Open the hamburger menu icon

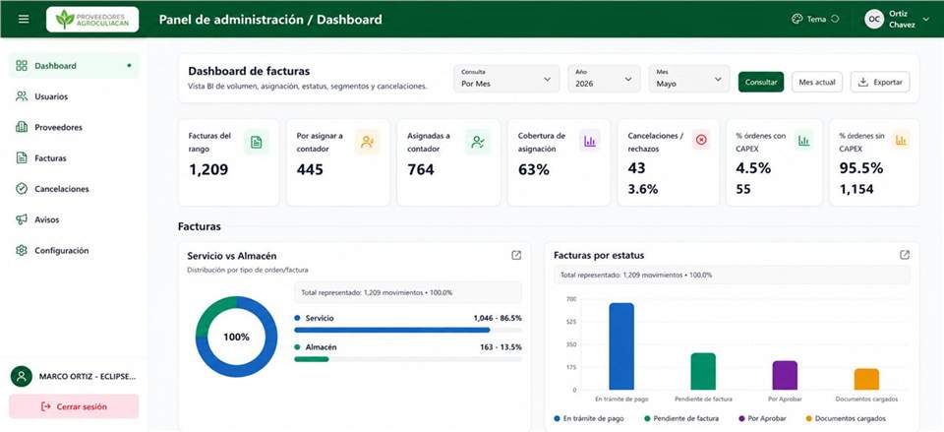pos(24,19)
